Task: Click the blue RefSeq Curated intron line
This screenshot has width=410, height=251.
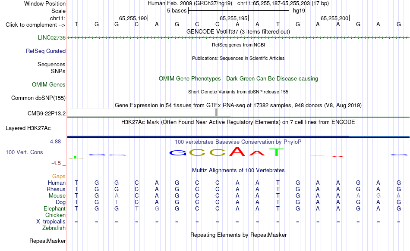Action: 238,51
